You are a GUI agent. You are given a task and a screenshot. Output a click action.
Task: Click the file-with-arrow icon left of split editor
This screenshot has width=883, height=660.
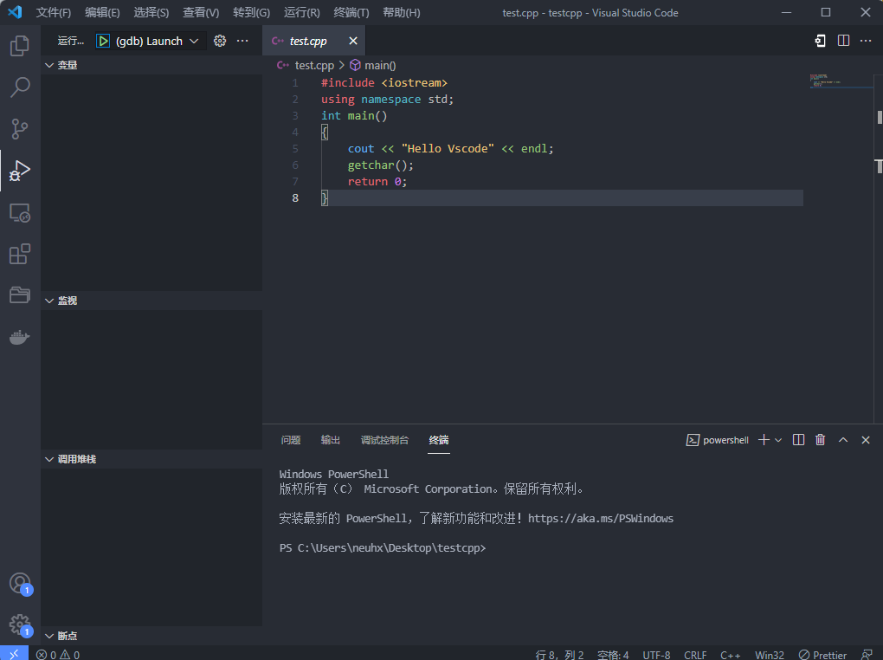tap(821, 41)
